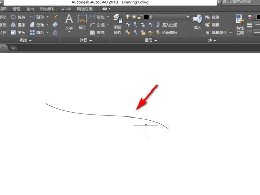Toggle the ribbon minimize button
The width and height of the screenshot is (260, 195).
(x=105, y=9)
